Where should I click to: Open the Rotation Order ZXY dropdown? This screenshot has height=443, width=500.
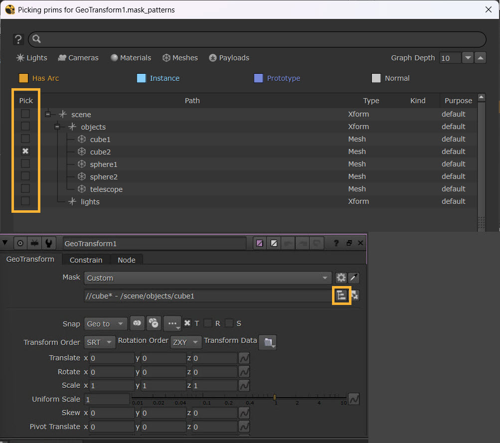[185, 342]
